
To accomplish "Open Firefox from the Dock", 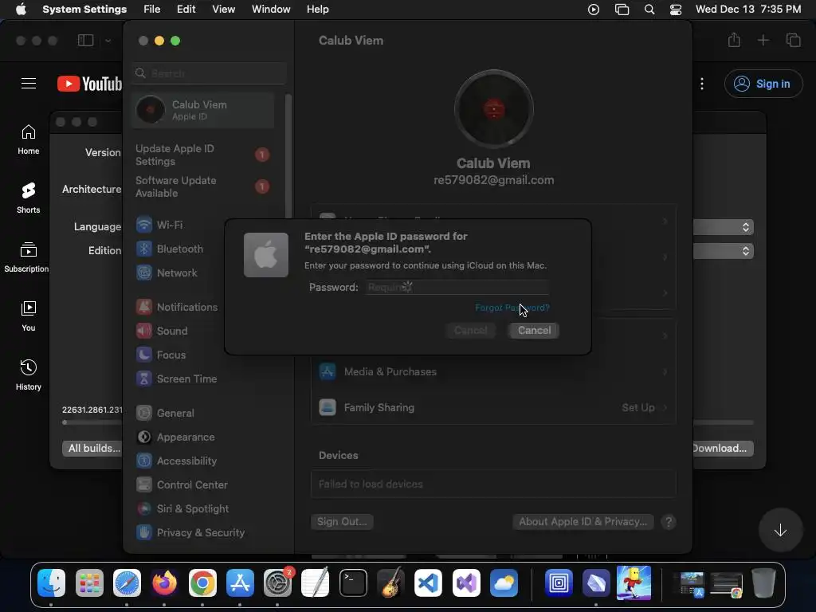I will pos(164,583).
